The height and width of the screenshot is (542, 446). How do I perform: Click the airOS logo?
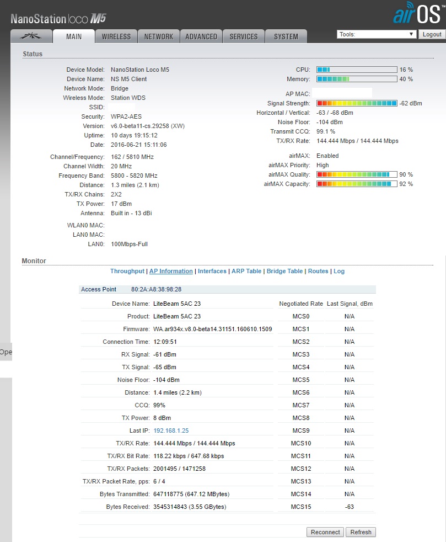coord(418,13)
